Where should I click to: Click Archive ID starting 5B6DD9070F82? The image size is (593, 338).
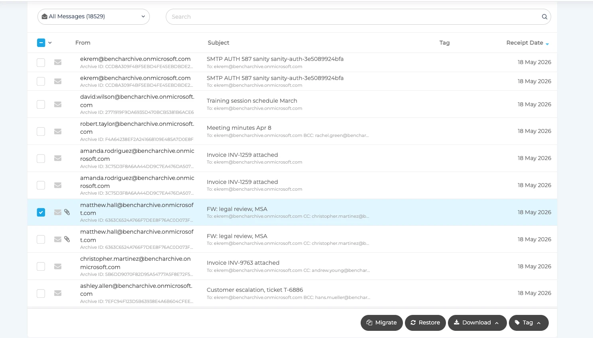click(137, 274)
